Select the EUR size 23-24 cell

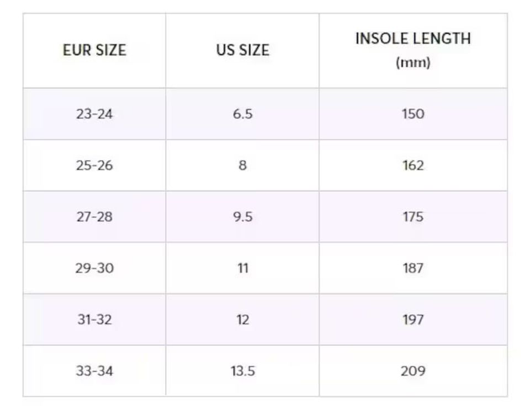click(x=94, y=114)
